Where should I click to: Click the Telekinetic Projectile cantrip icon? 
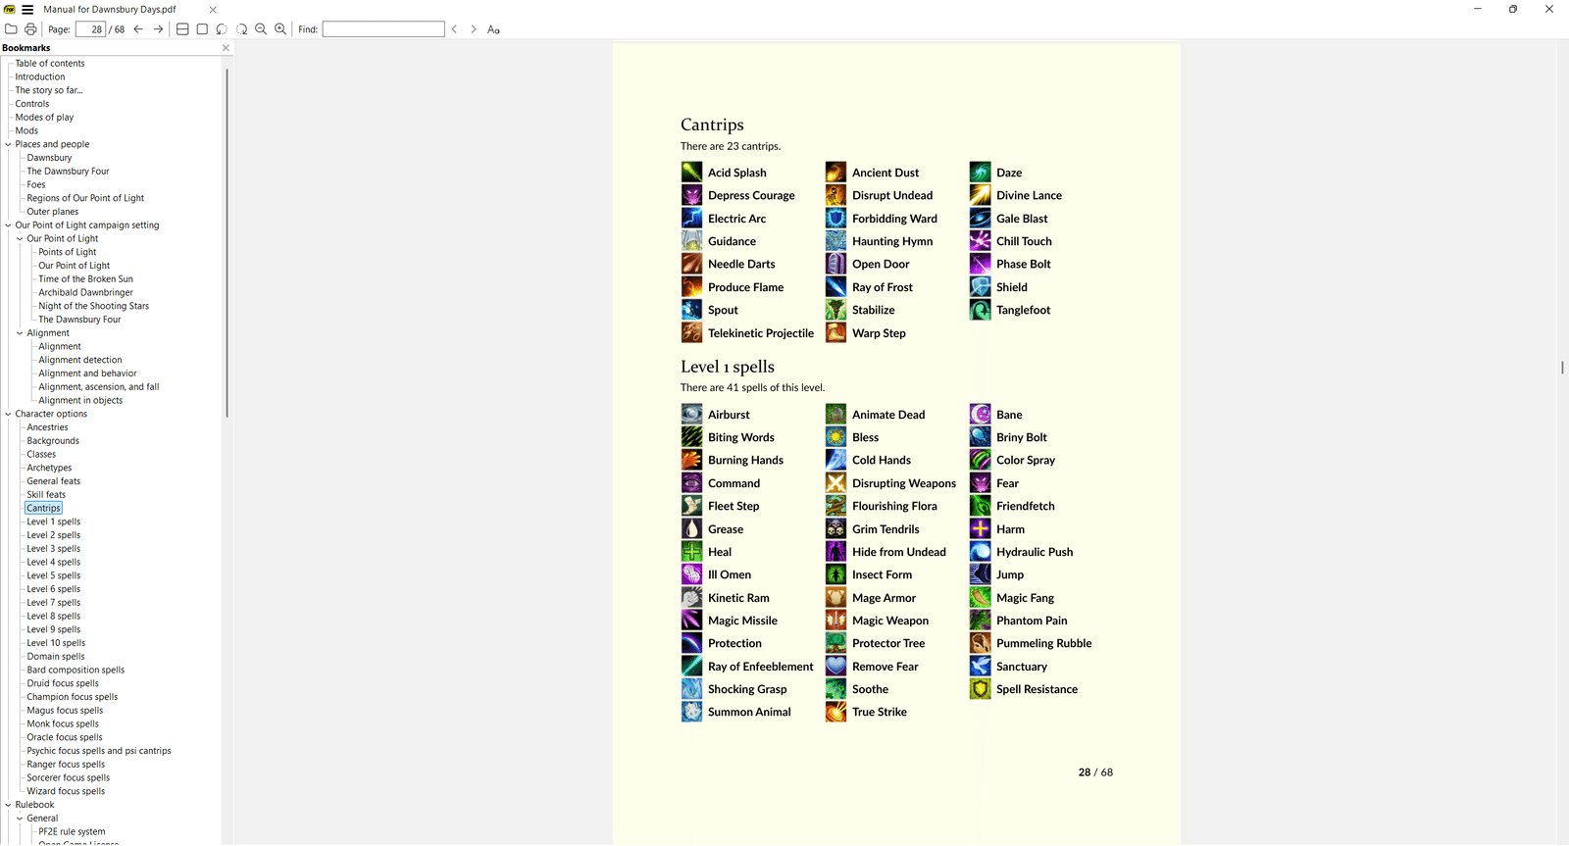click(x=692, y=333)
